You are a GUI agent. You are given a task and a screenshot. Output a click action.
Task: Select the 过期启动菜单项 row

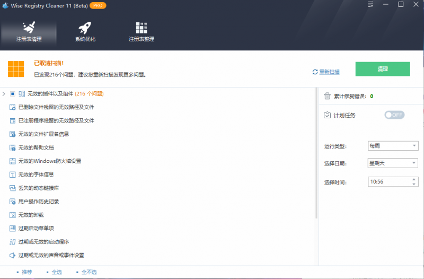pos(36,229)
